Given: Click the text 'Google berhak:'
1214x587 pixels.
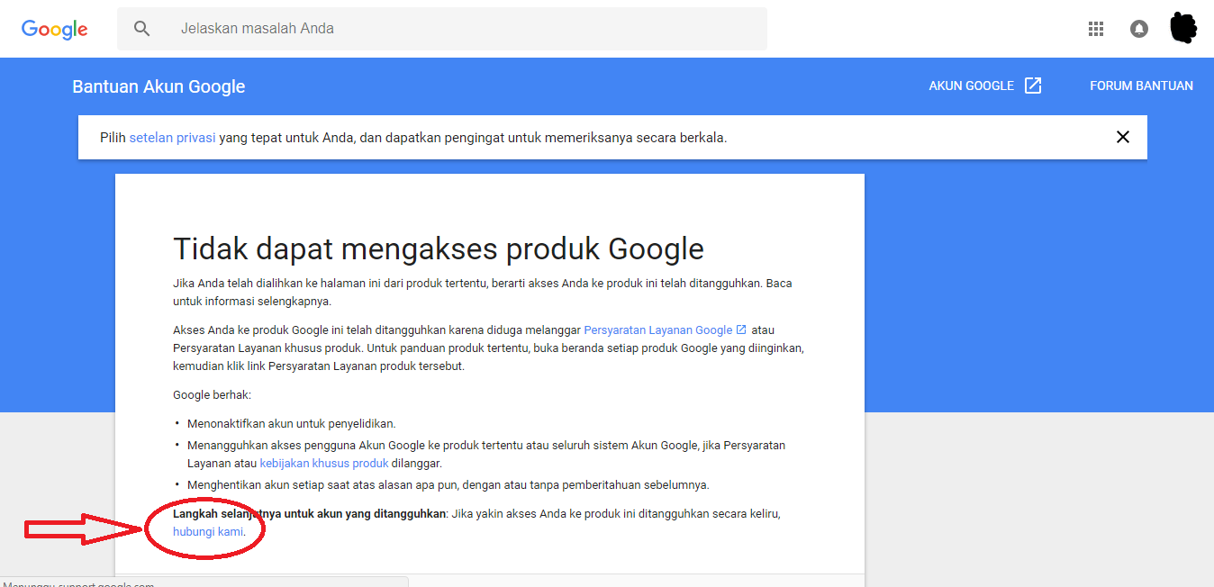Looking at the screenshot, I should pyautogui.click(x=212, y=395).
